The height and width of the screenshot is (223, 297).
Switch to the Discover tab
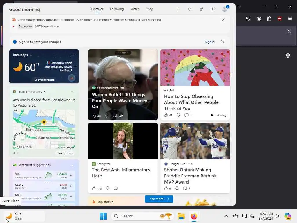[x=97, y=9]
